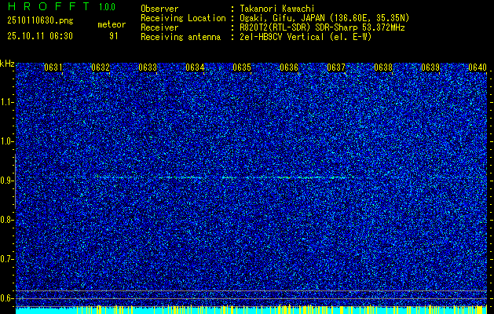The width and height of the screenshot is (494, 314).
Task: Click the cyan signal level bar at bottom
Action: pos(251,310)
